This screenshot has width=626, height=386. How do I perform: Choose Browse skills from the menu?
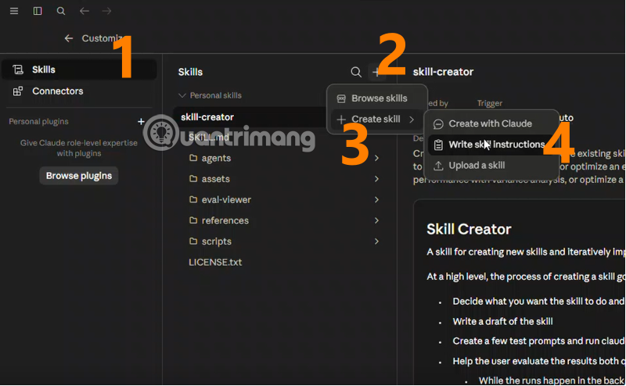(x=377, y=98)
